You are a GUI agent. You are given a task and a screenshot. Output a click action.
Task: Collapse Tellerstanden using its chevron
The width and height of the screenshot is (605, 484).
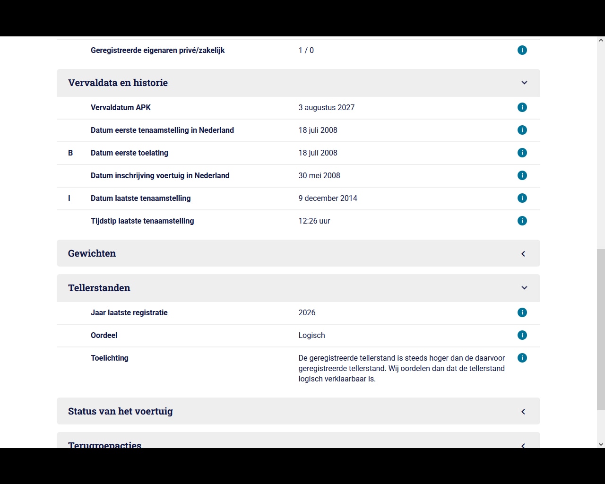524,288
